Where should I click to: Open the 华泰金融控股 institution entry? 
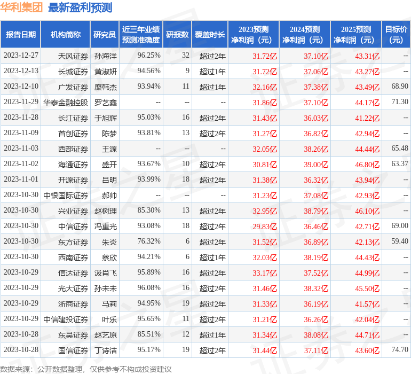tap(66, 103)
